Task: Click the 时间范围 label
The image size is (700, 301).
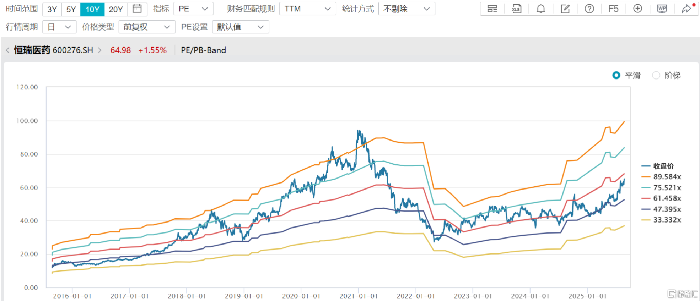Action: click(x=22, y=9)
